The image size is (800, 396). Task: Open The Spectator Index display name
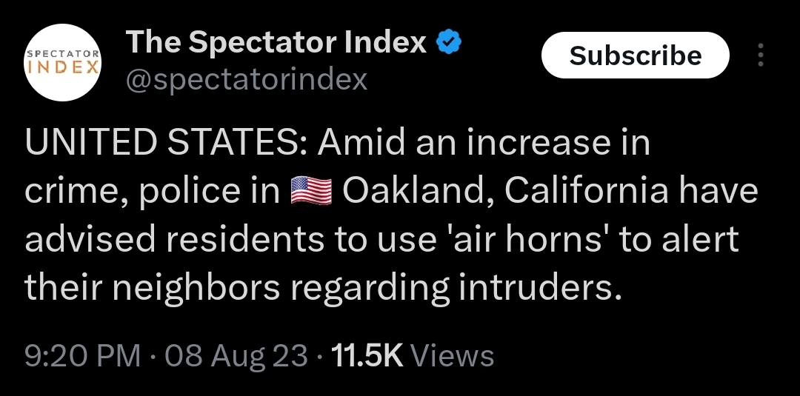276,43
